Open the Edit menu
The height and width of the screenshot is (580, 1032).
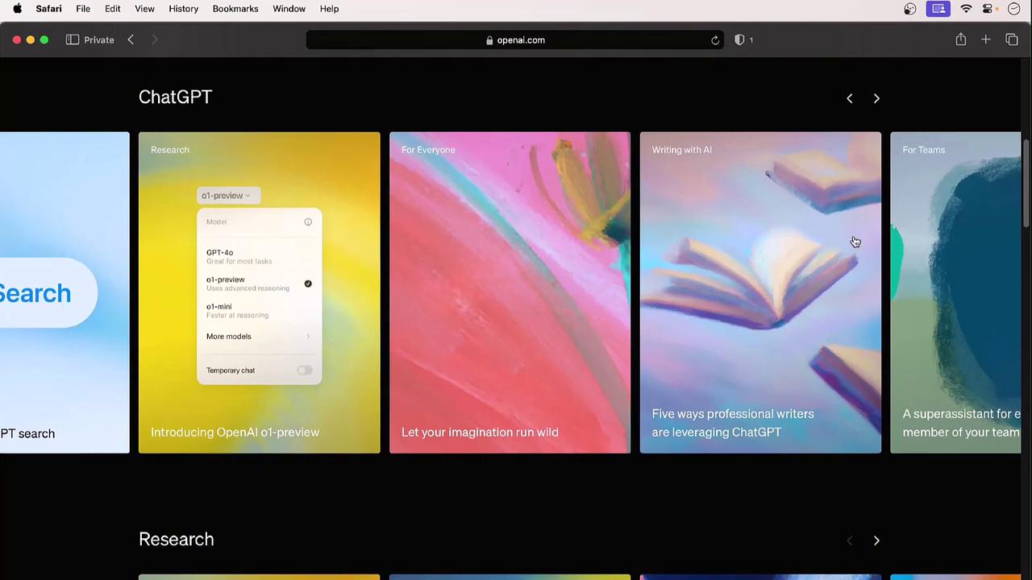(x=113, y=9)
